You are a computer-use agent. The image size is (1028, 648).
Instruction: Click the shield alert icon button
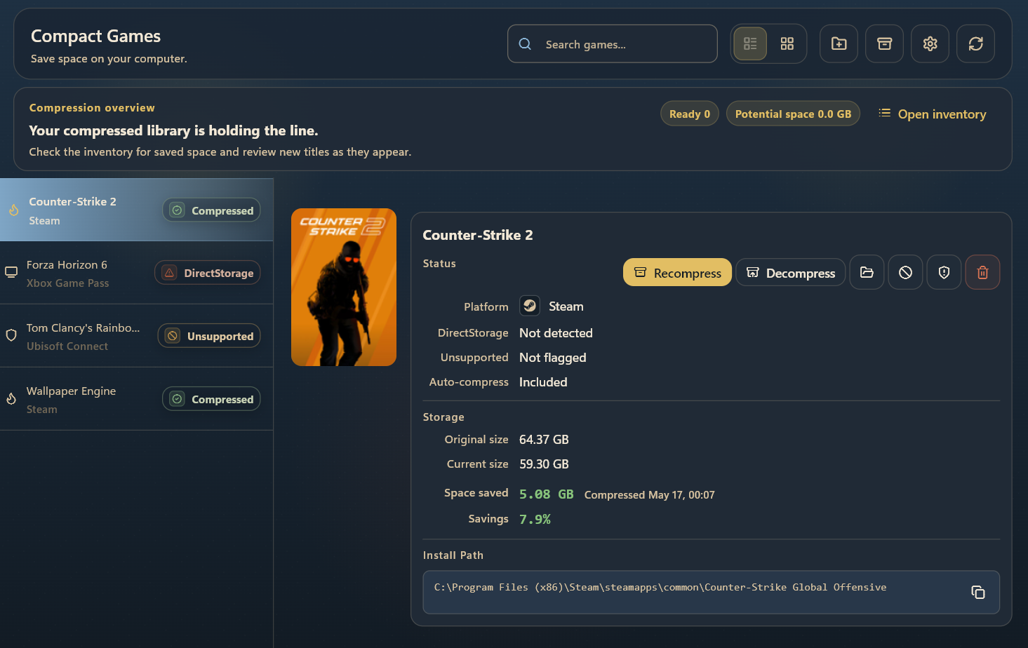[x=944, y=272]
